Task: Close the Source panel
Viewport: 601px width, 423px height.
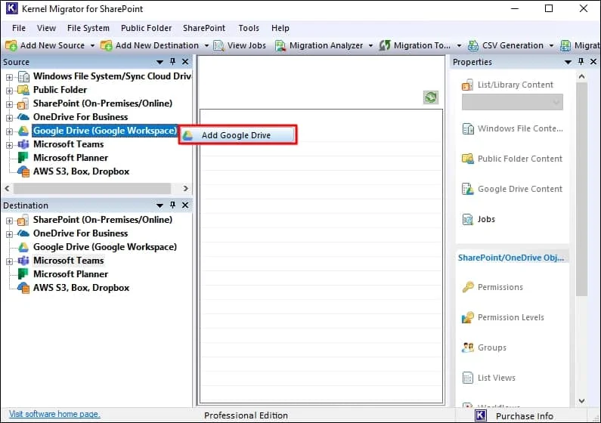Action: (x=185, y=62)
